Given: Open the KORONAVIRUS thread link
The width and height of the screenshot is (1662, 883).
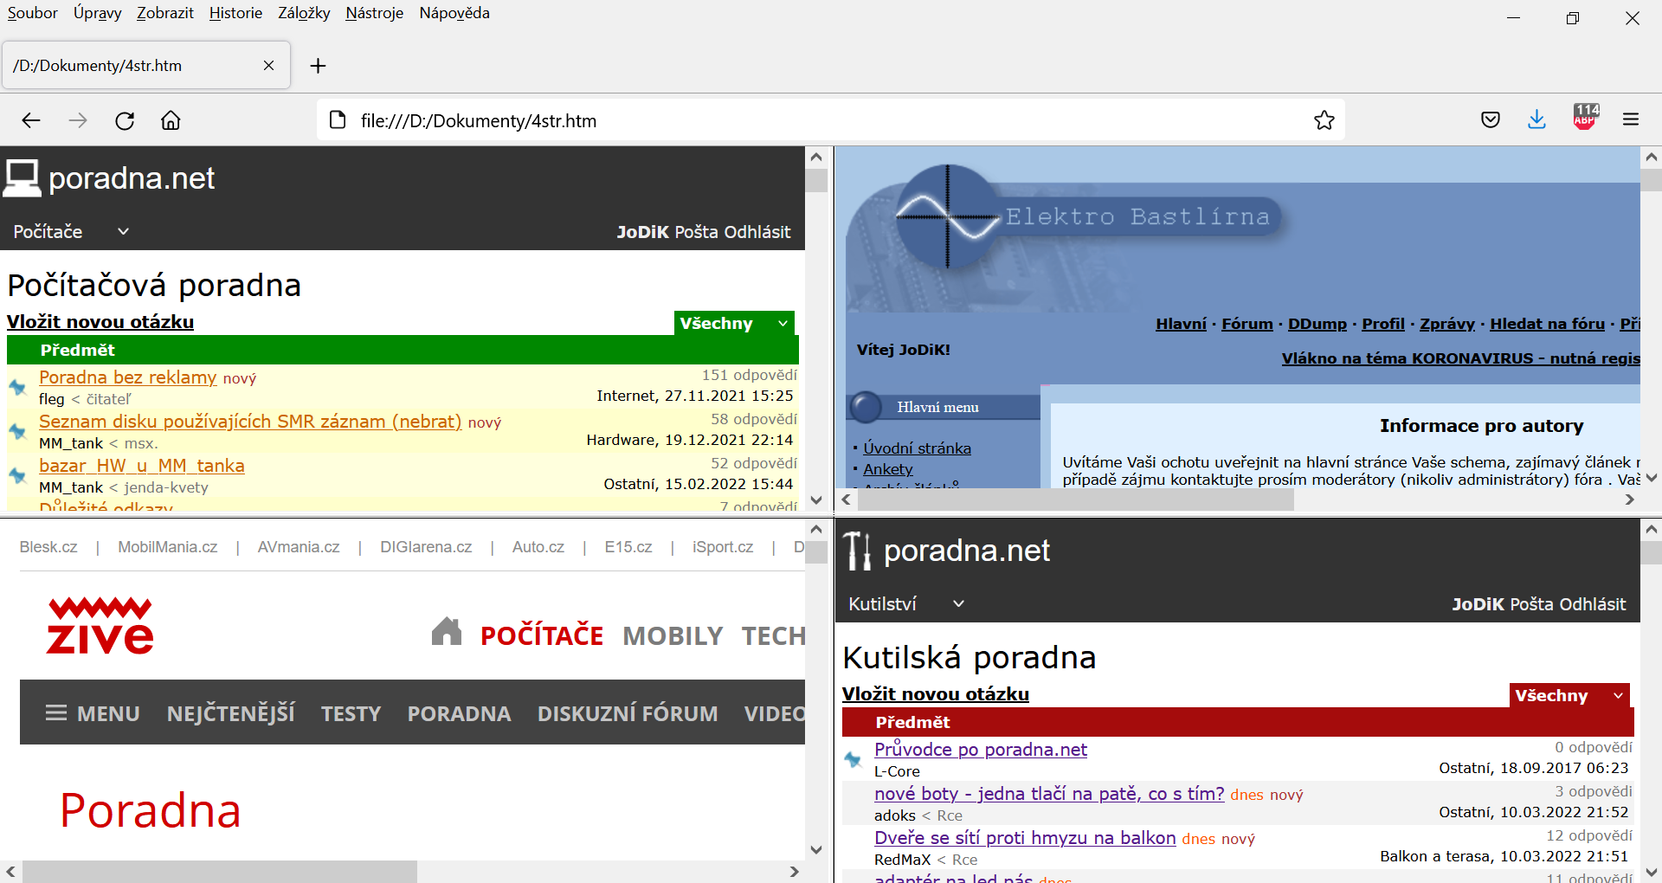Looking at the screenshot, I should 1461,358.
